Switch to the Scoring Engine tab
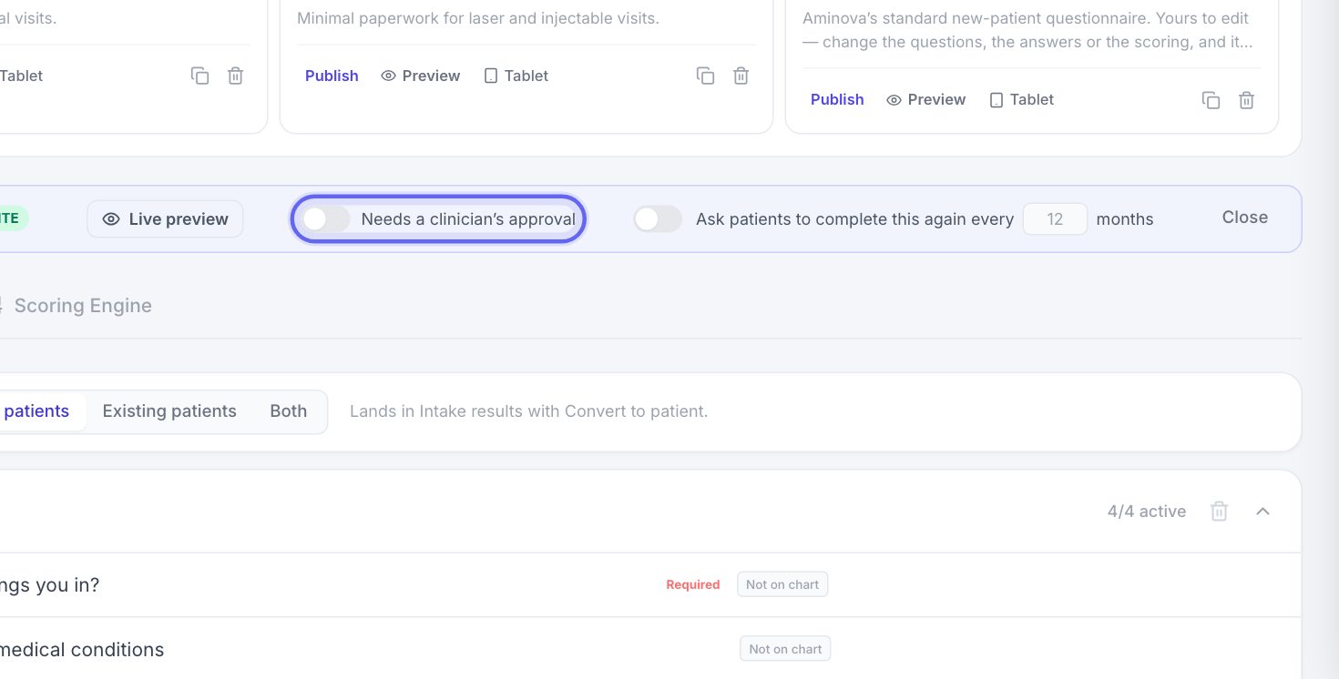The width and height of the screenshot is (1339, 679). pyautogui.click(x=83, y=306)
